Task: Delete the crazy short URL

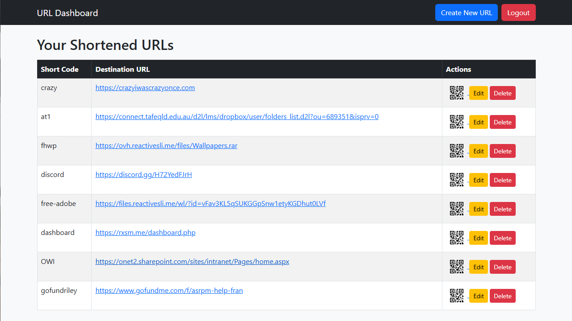Action: point(503,93)
